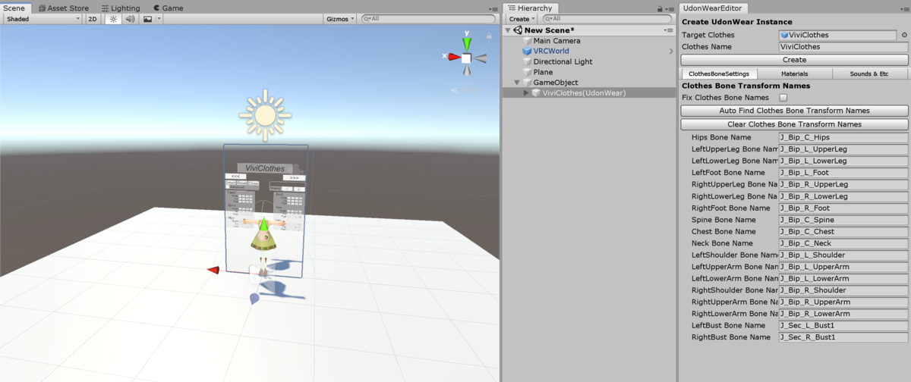
Task: Click RightFoot Bone Name field
Action: click(843, 208)
